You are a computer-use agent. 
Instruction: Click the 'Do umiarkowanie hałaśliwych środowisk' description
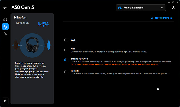(121, 62)
